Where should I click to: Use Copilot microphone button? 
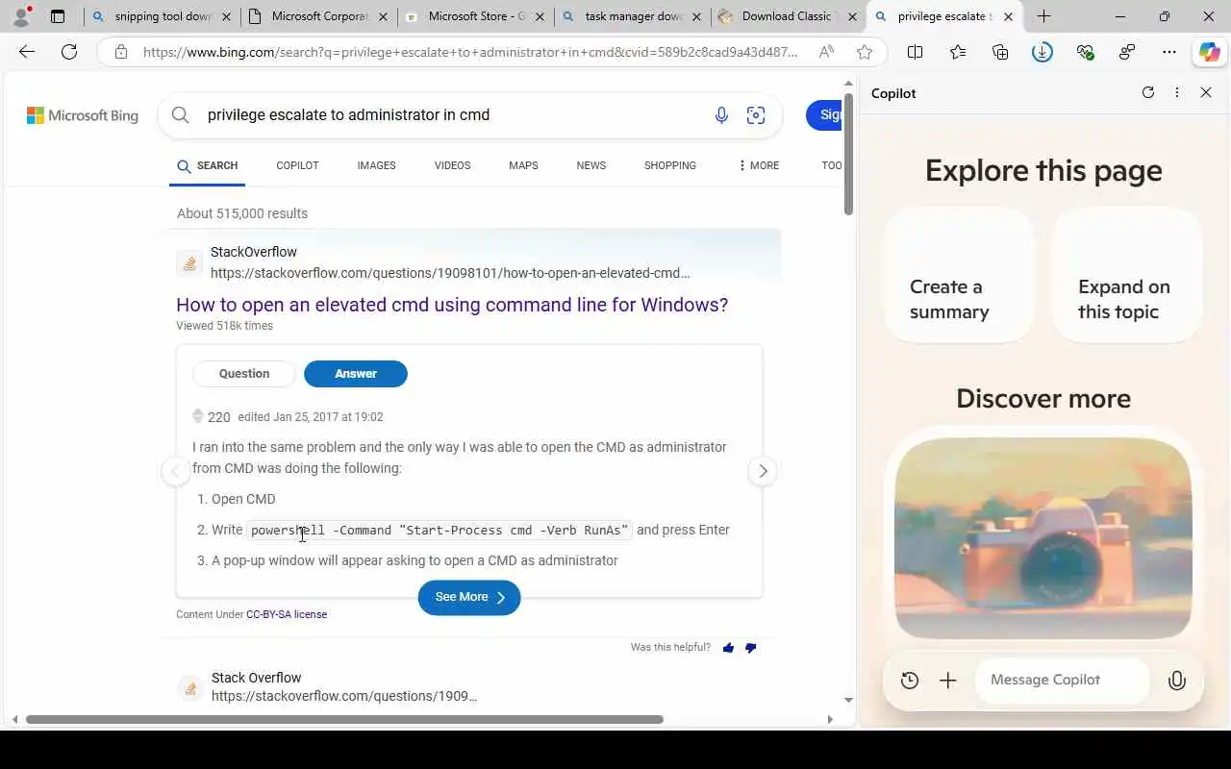tap(1176, 681)
